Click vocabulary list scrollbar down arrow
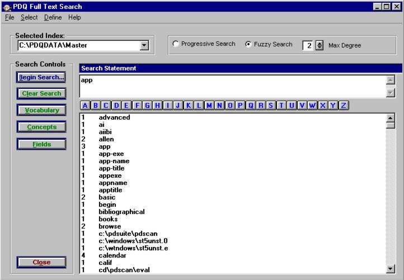Image resolution: width=404 pixels, height=280 pixels. (391, 269)
